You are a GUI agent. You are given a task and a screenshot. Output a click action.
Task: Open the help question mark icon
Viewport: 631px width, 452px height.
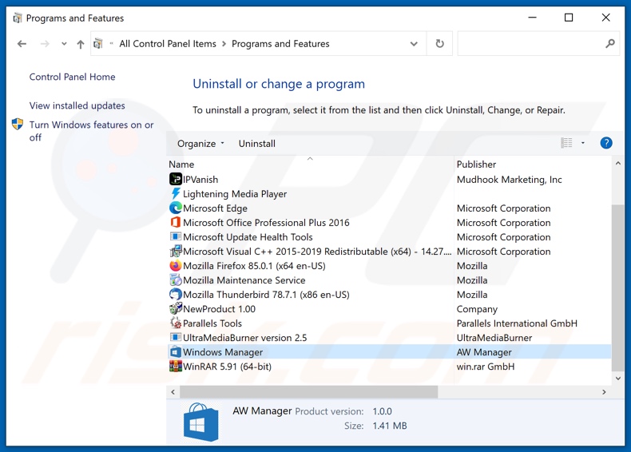click(606, 143)
